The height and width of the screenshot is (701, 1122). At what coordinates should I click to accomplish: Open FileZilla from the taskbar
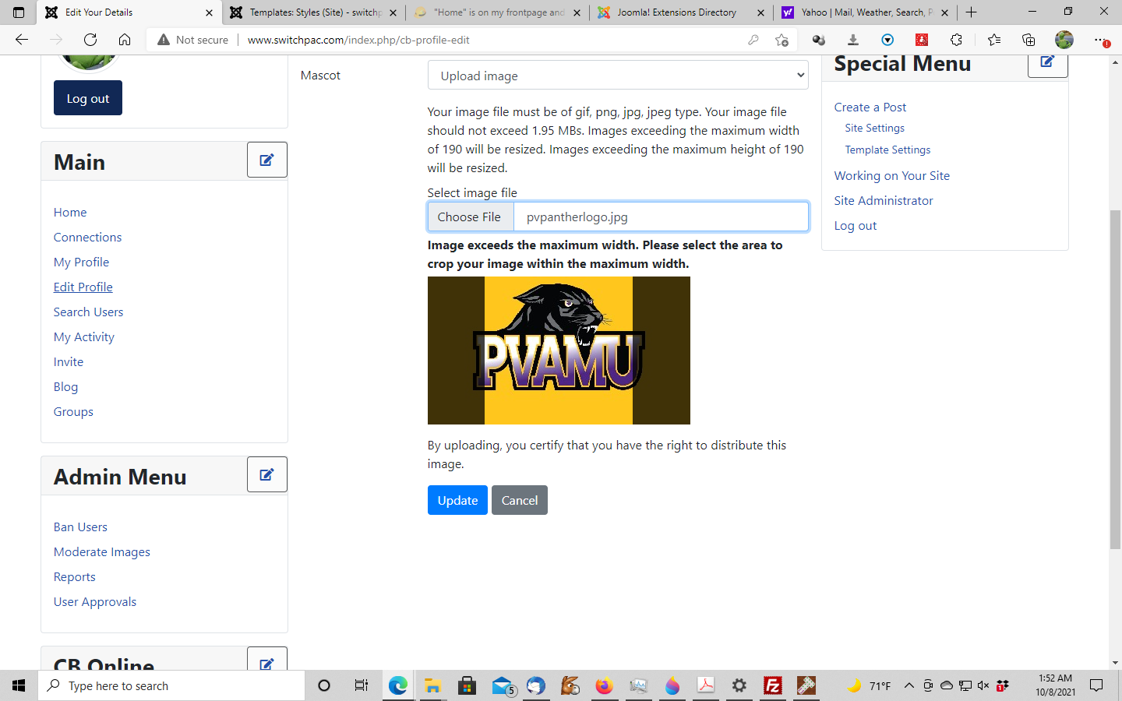coord(773,685)
